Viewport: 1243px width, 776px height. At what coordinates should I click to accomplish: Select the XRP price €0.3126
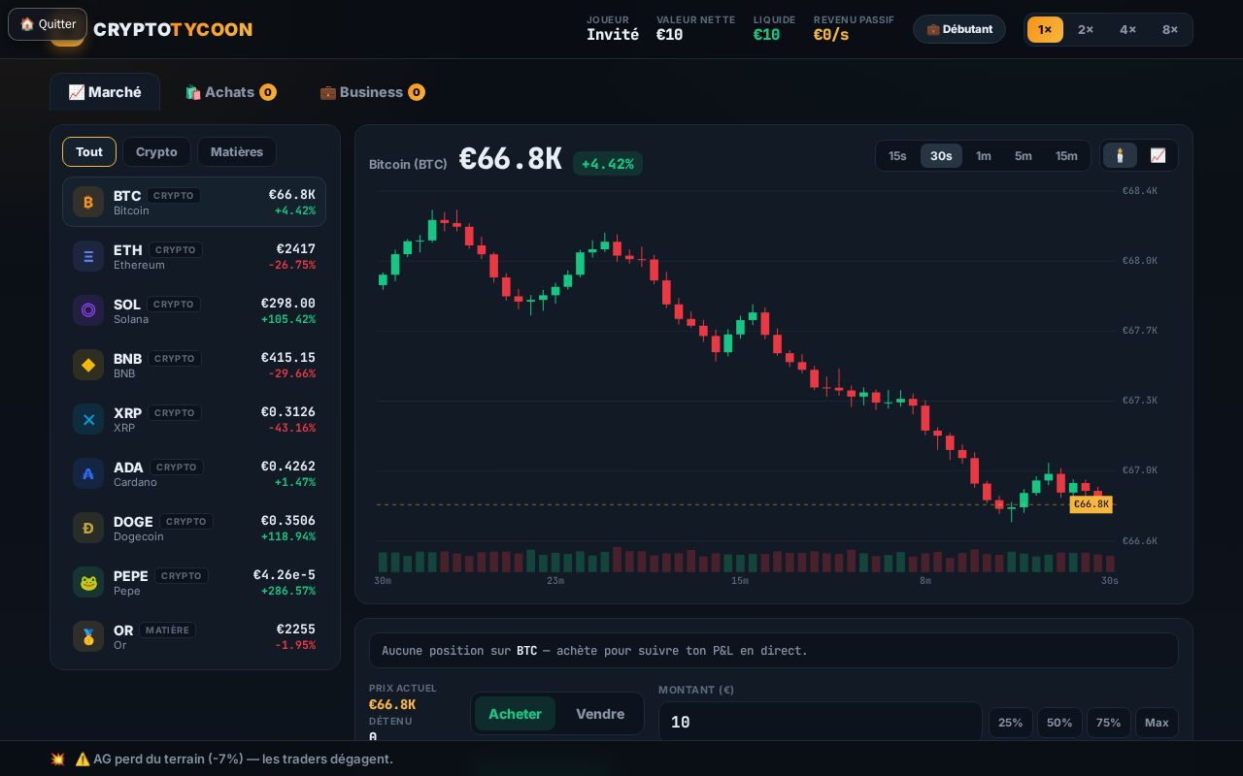[288, 412]
